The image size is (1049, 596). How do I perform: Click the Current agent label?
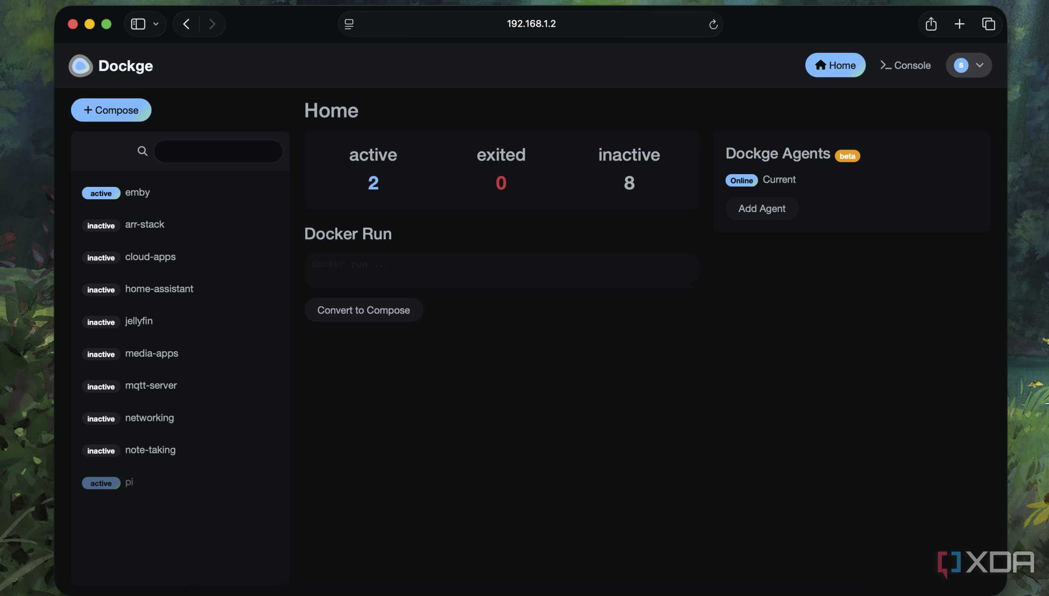tap(779, 180)
